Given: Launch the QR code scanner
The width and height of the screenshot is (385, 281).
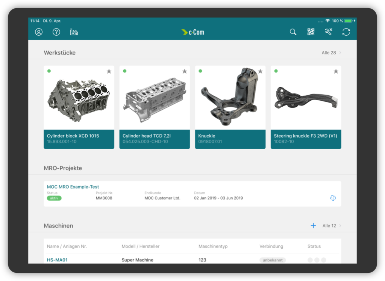Looking at the screenshot, I should coord(311,32).
